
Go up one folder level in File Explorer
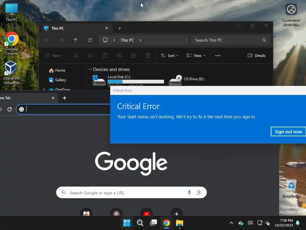(76, 40)
